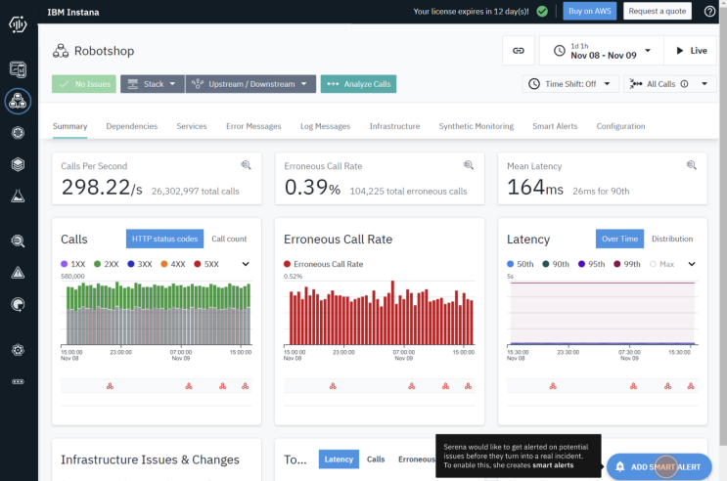
Task: Switch to Log Messages tab
Action: pos(325,126)
